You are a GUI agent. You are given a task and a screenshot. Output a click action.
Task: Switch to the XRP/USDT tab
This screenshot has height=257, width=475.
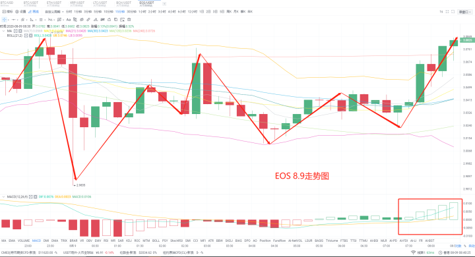click(77, 4)
